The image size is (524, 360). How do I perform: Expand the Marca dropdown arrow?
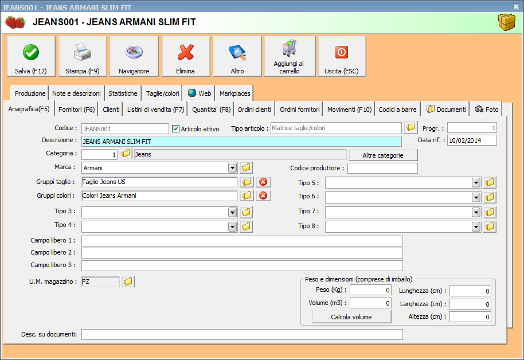[233, 168]
